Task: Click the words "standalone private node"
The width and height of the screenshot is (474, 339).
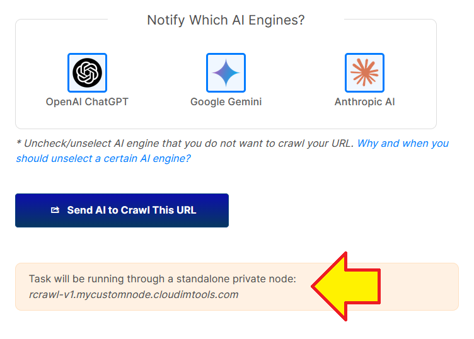Action: point(238,279)
